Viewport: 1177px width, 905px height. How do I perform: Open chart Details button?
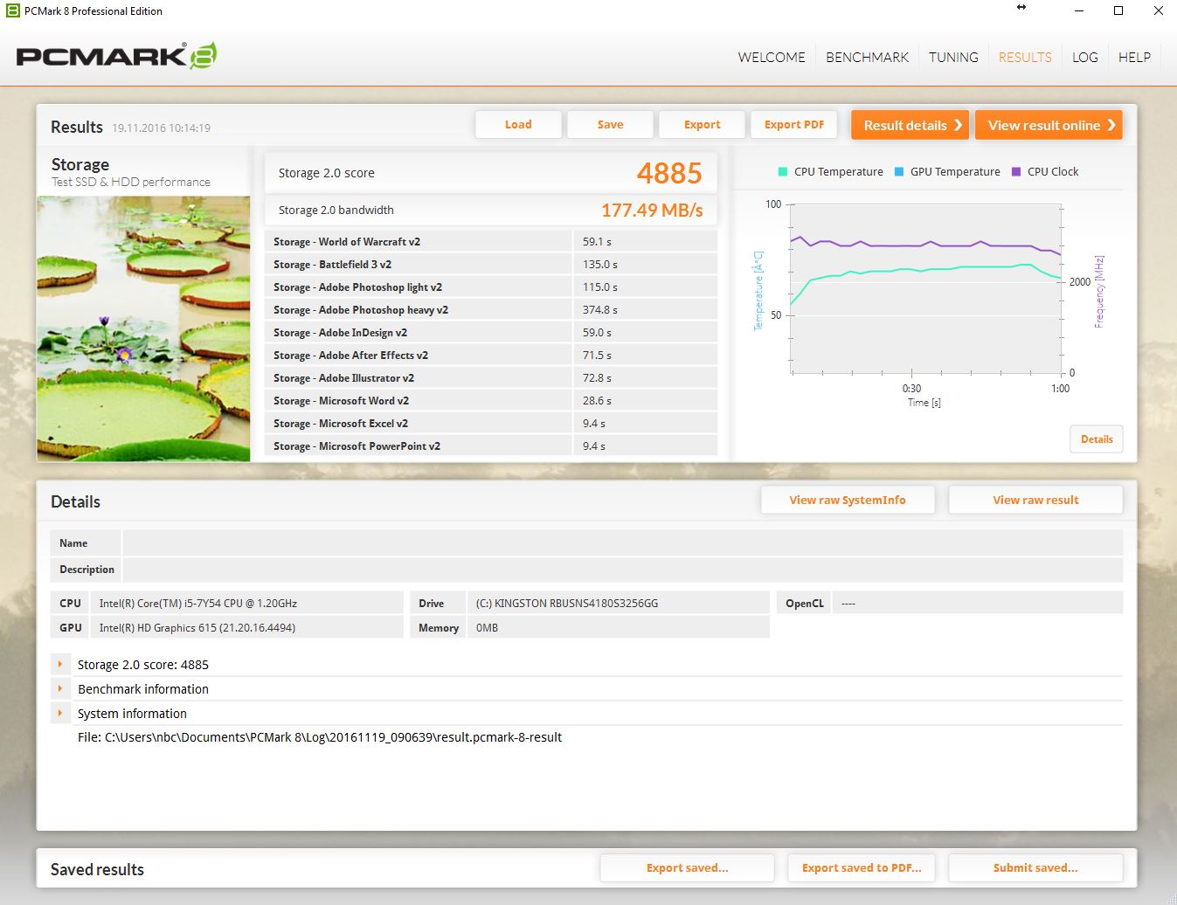click(1096, 439)
